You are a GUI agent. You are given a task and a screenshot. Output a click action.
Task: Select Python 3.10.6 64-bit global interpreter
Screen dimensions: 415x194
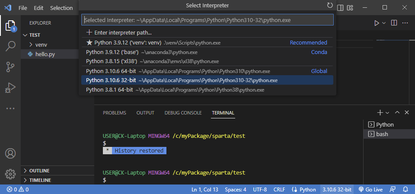tap(207, 71)
